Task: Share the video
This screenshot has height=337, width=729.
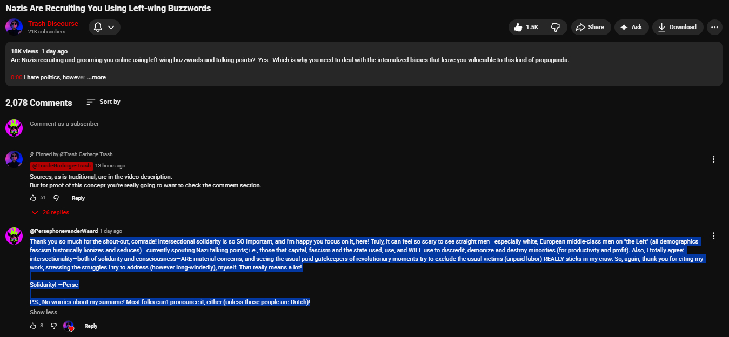Action: tap(590, 27)
